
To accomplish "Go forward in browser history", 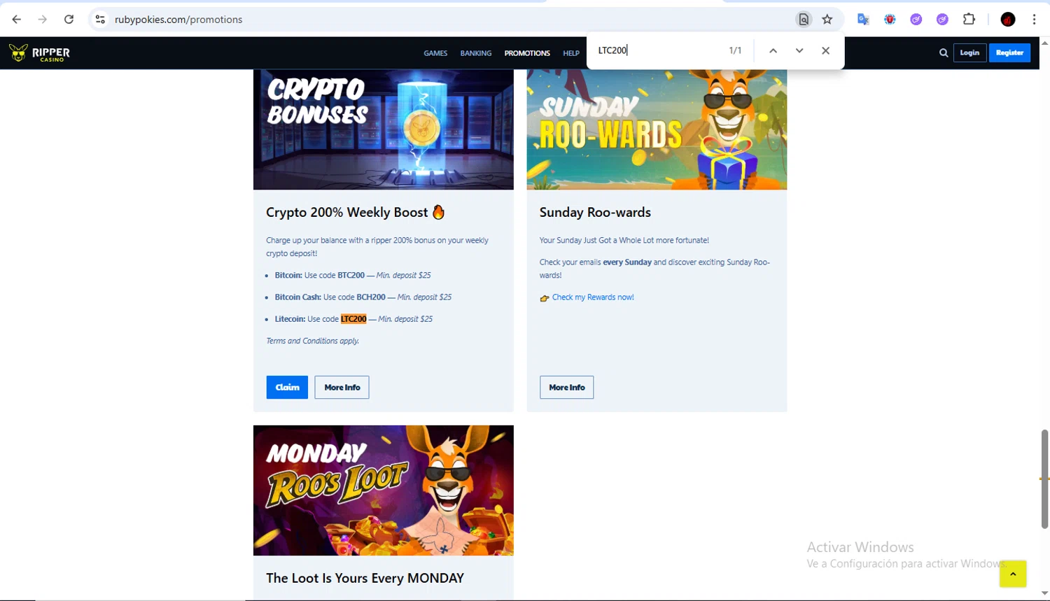I will pyautogui.click(x=43, y=20).
